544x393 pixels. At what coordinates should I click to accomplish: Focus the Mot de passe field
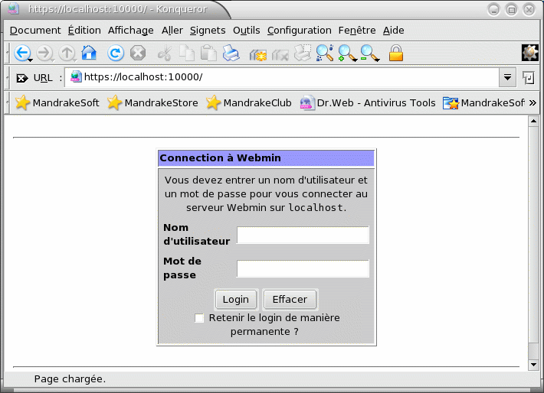click(x=303, y=268)
